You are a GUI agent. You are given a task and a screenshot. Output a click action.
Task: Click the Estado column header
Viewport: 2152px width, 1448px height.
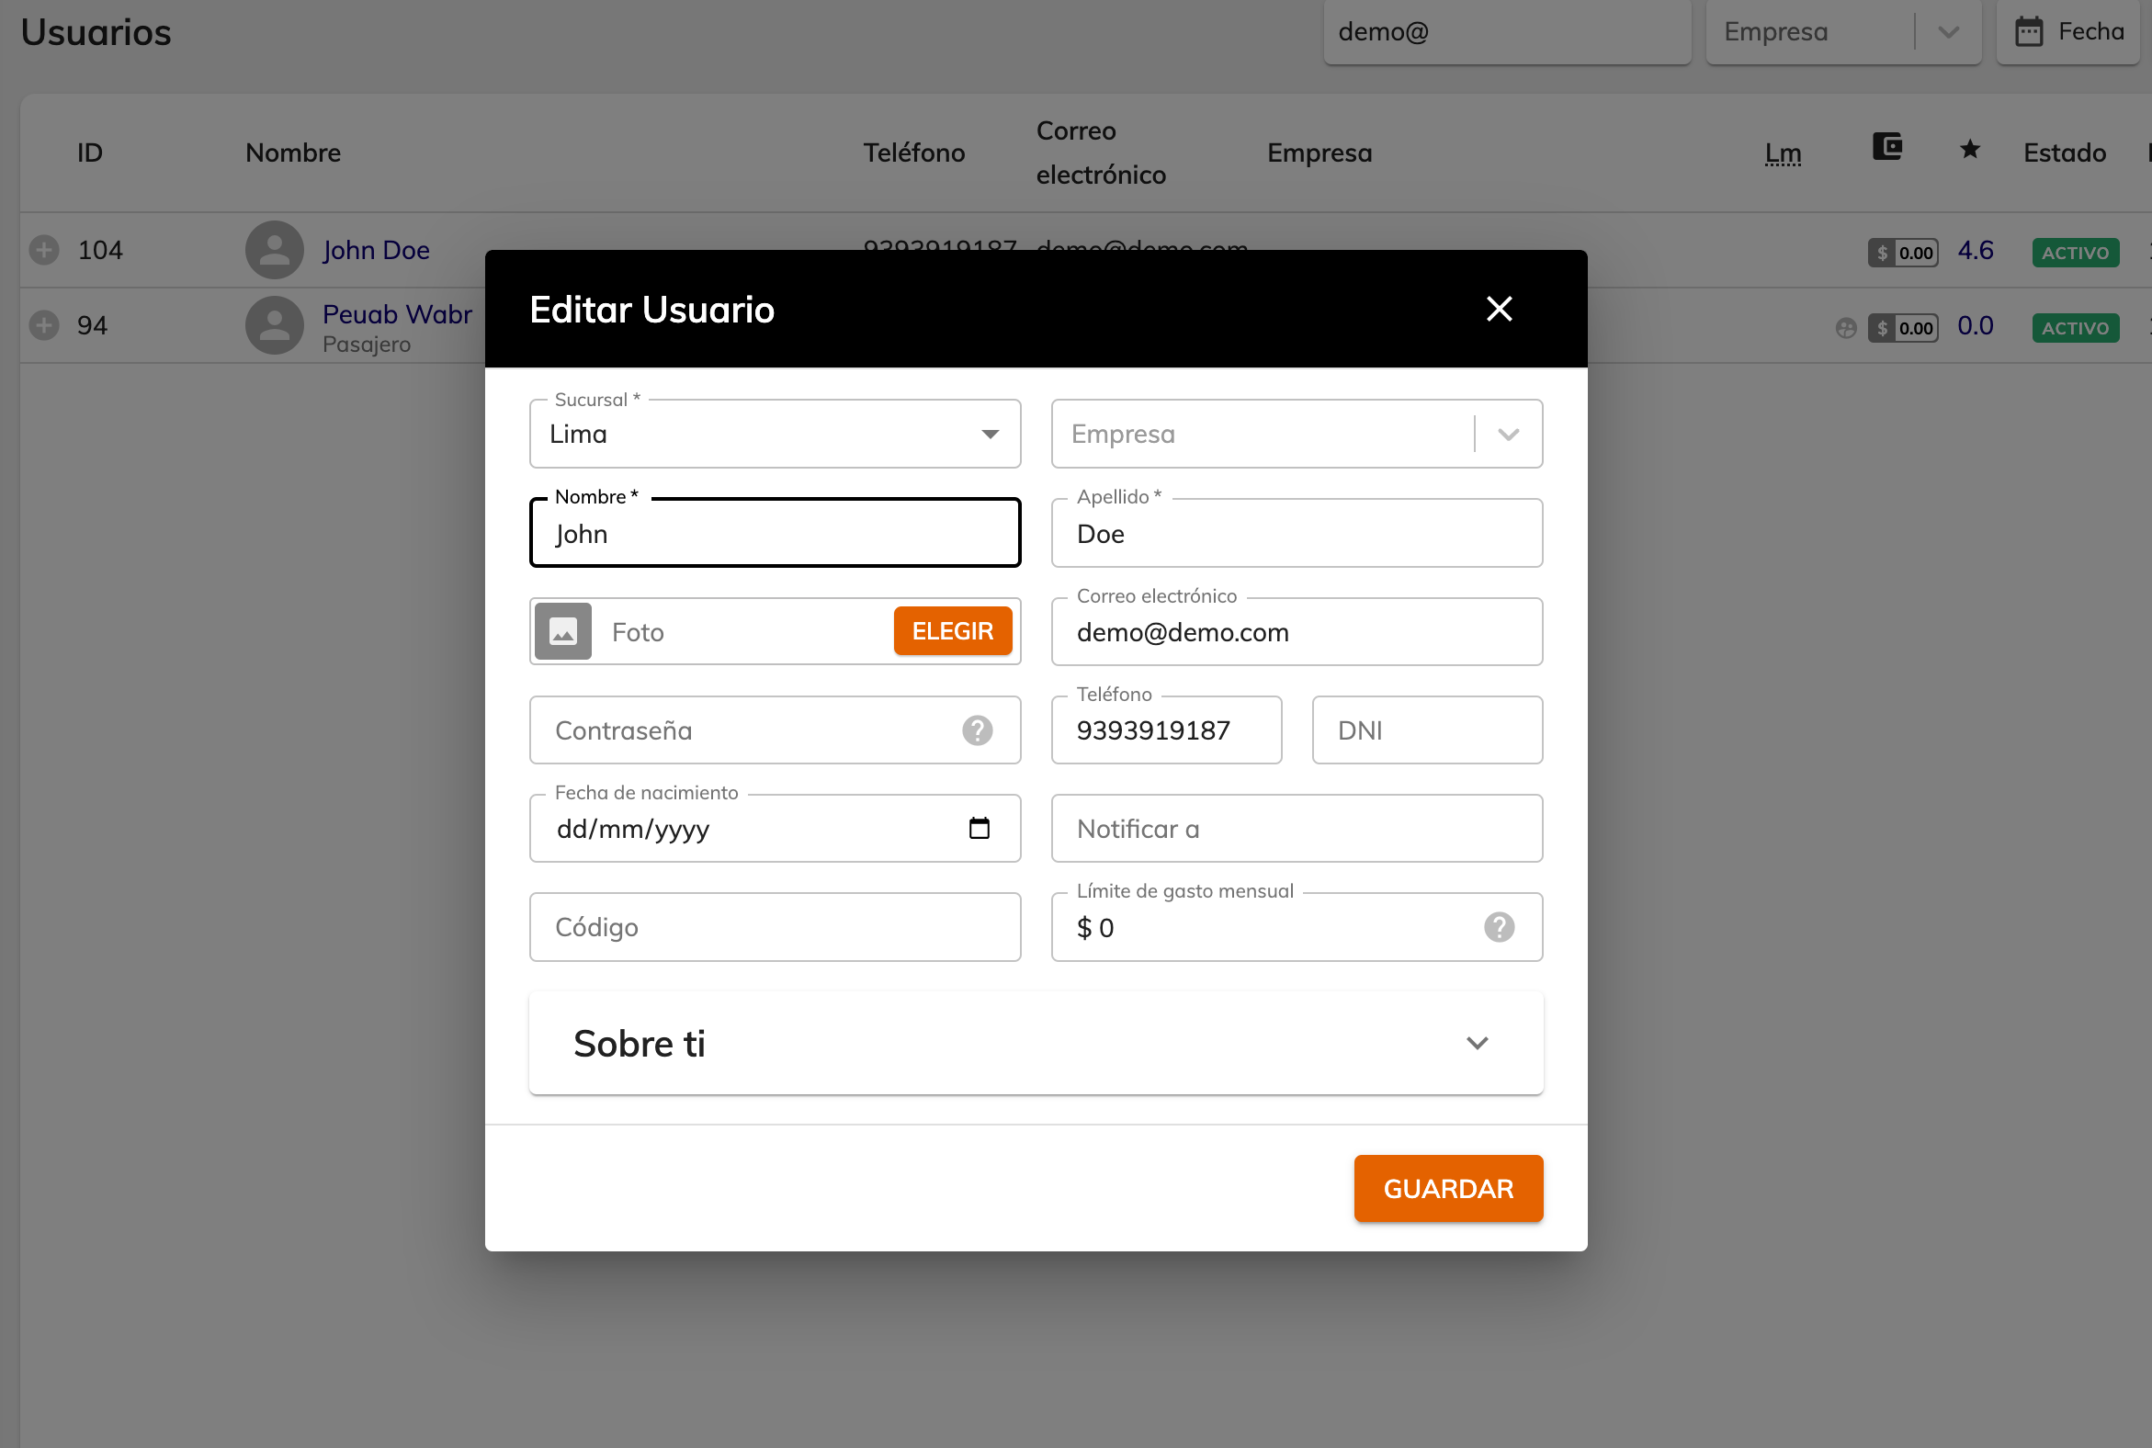coord(2065,153)
